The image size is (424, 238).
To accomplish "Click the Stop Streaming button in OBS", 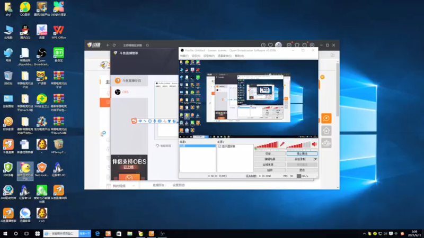I will pyautogui.click(x=302, y=153).
